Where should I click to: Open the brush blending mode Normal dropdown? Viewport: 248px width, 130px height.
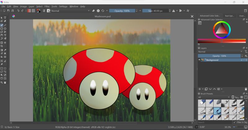pos(70,11)
